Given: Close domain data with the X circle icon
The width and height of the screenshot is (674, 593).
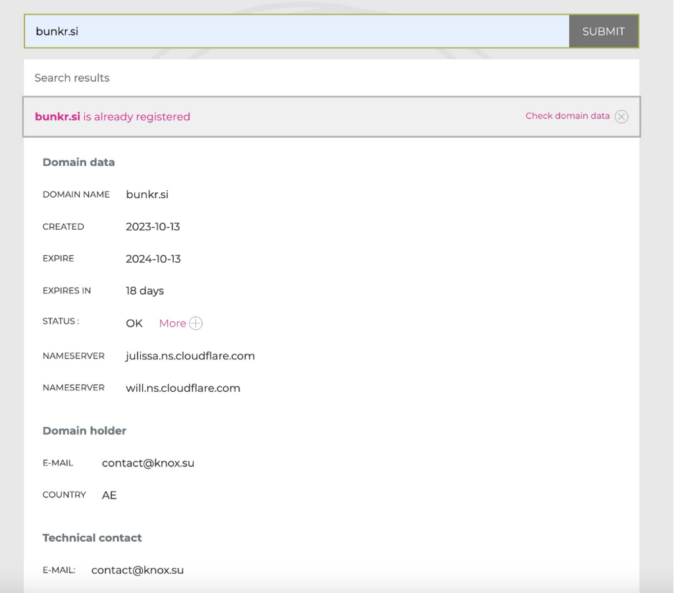Looking at the screenshot, I should click(621, 116).
